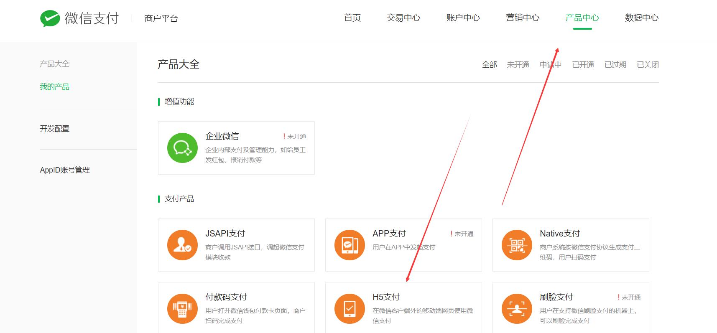Open the JSAPI支付 product title
The width and height of the screenshot is (717, 333).
225,234
